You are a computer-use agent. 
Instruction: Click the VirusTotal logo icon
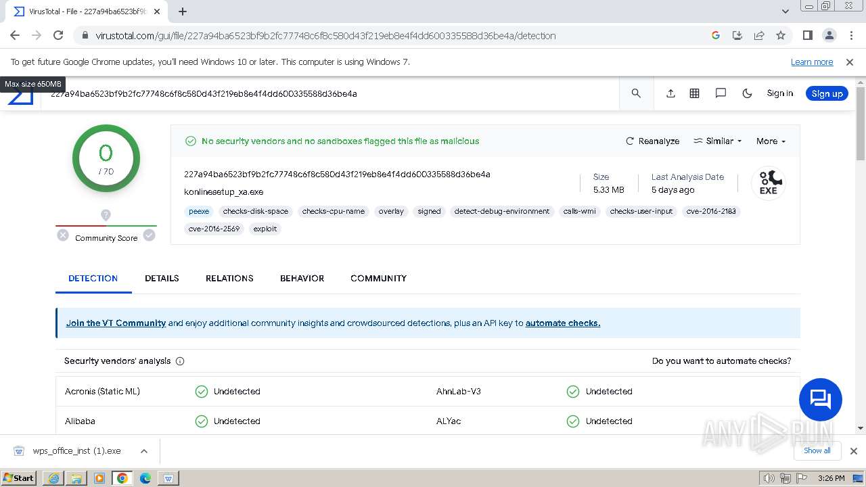pyautogui.click(x=20, y=95)
